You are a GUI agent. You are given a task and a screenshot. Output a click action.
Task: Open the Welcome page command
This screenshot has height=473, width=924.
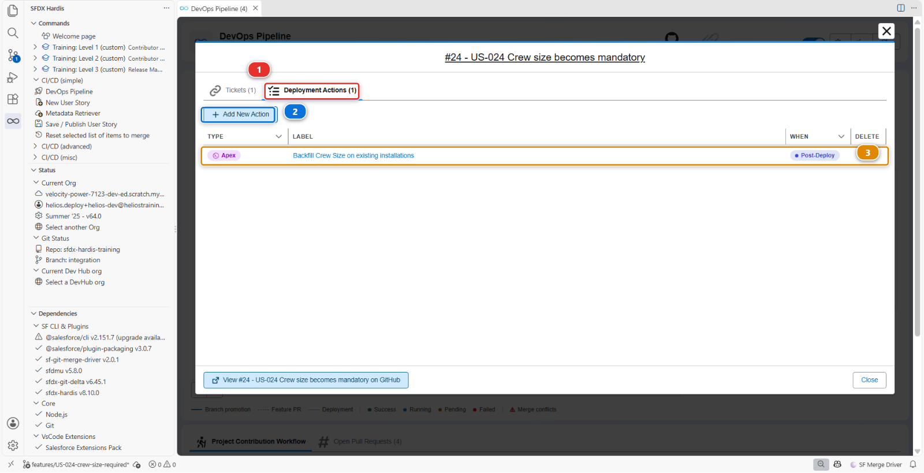pos(74,36)
